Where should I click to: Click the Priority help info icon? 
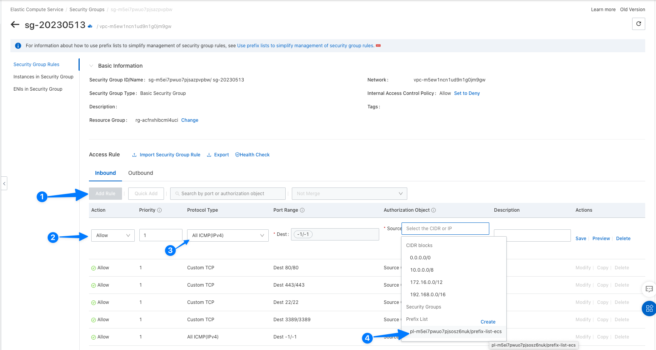(159, 210)
